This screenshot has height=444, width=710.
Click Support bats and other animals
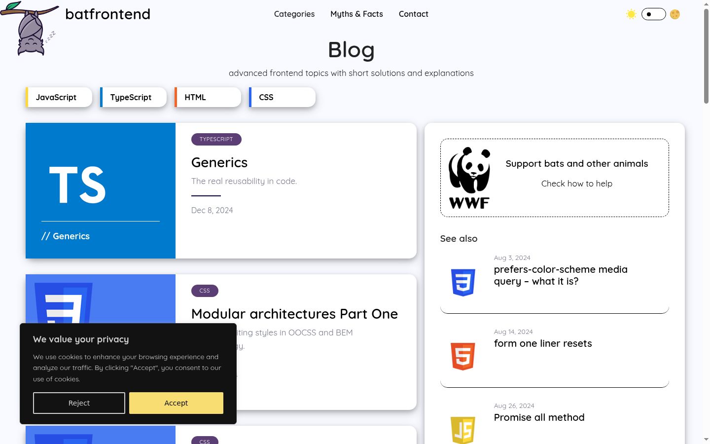(x=577, y=164)
